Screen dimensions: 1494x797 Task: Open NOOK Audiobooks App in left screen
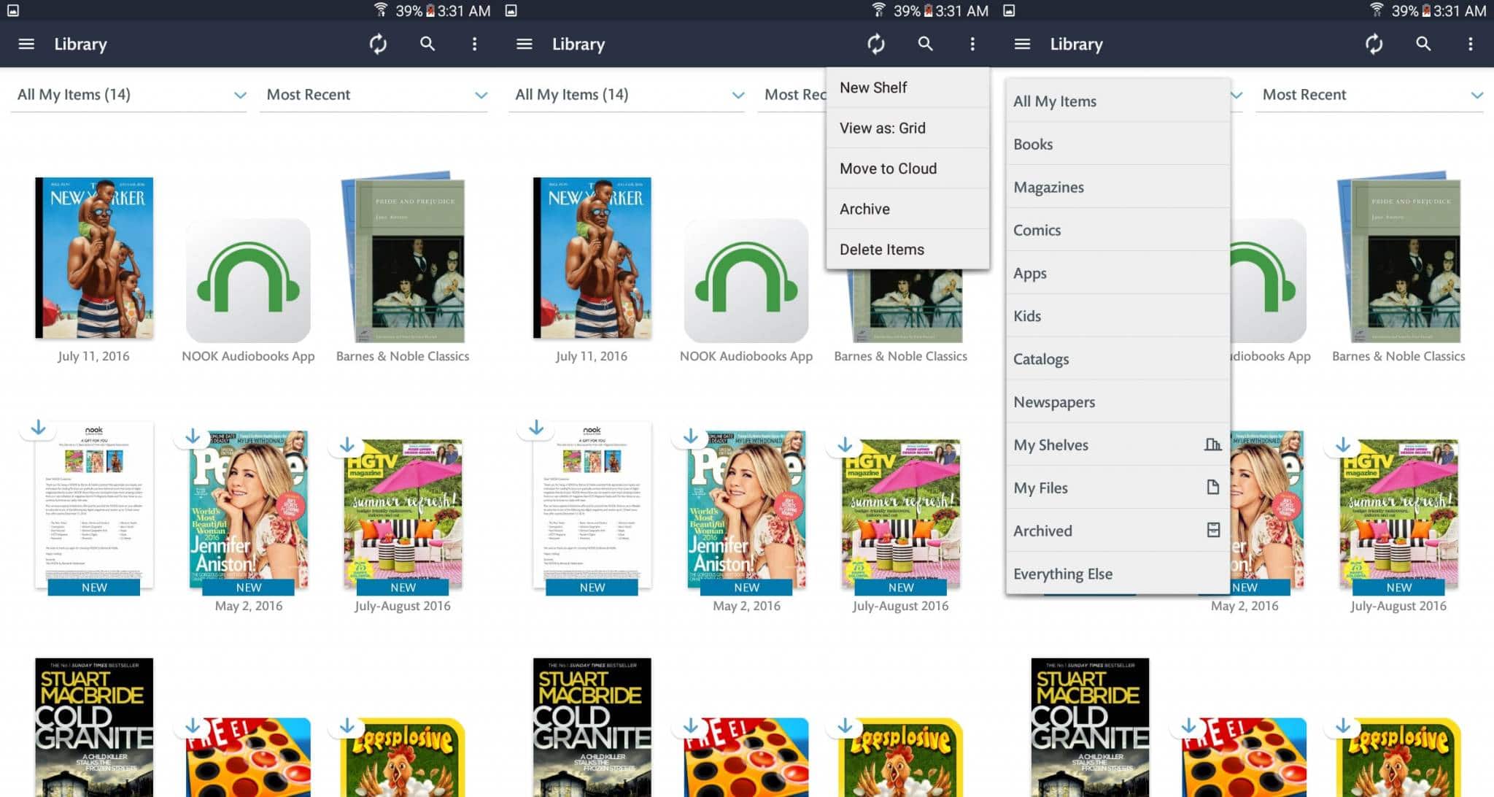(x=248, y=280)
